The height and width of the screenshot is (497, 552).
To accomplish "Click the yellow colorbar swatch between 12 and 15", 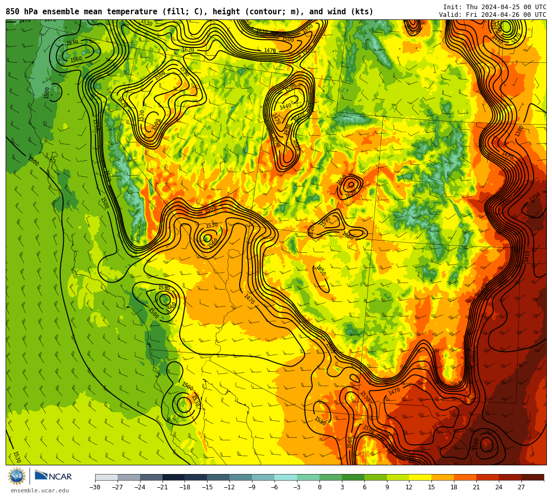I will 420,477.
